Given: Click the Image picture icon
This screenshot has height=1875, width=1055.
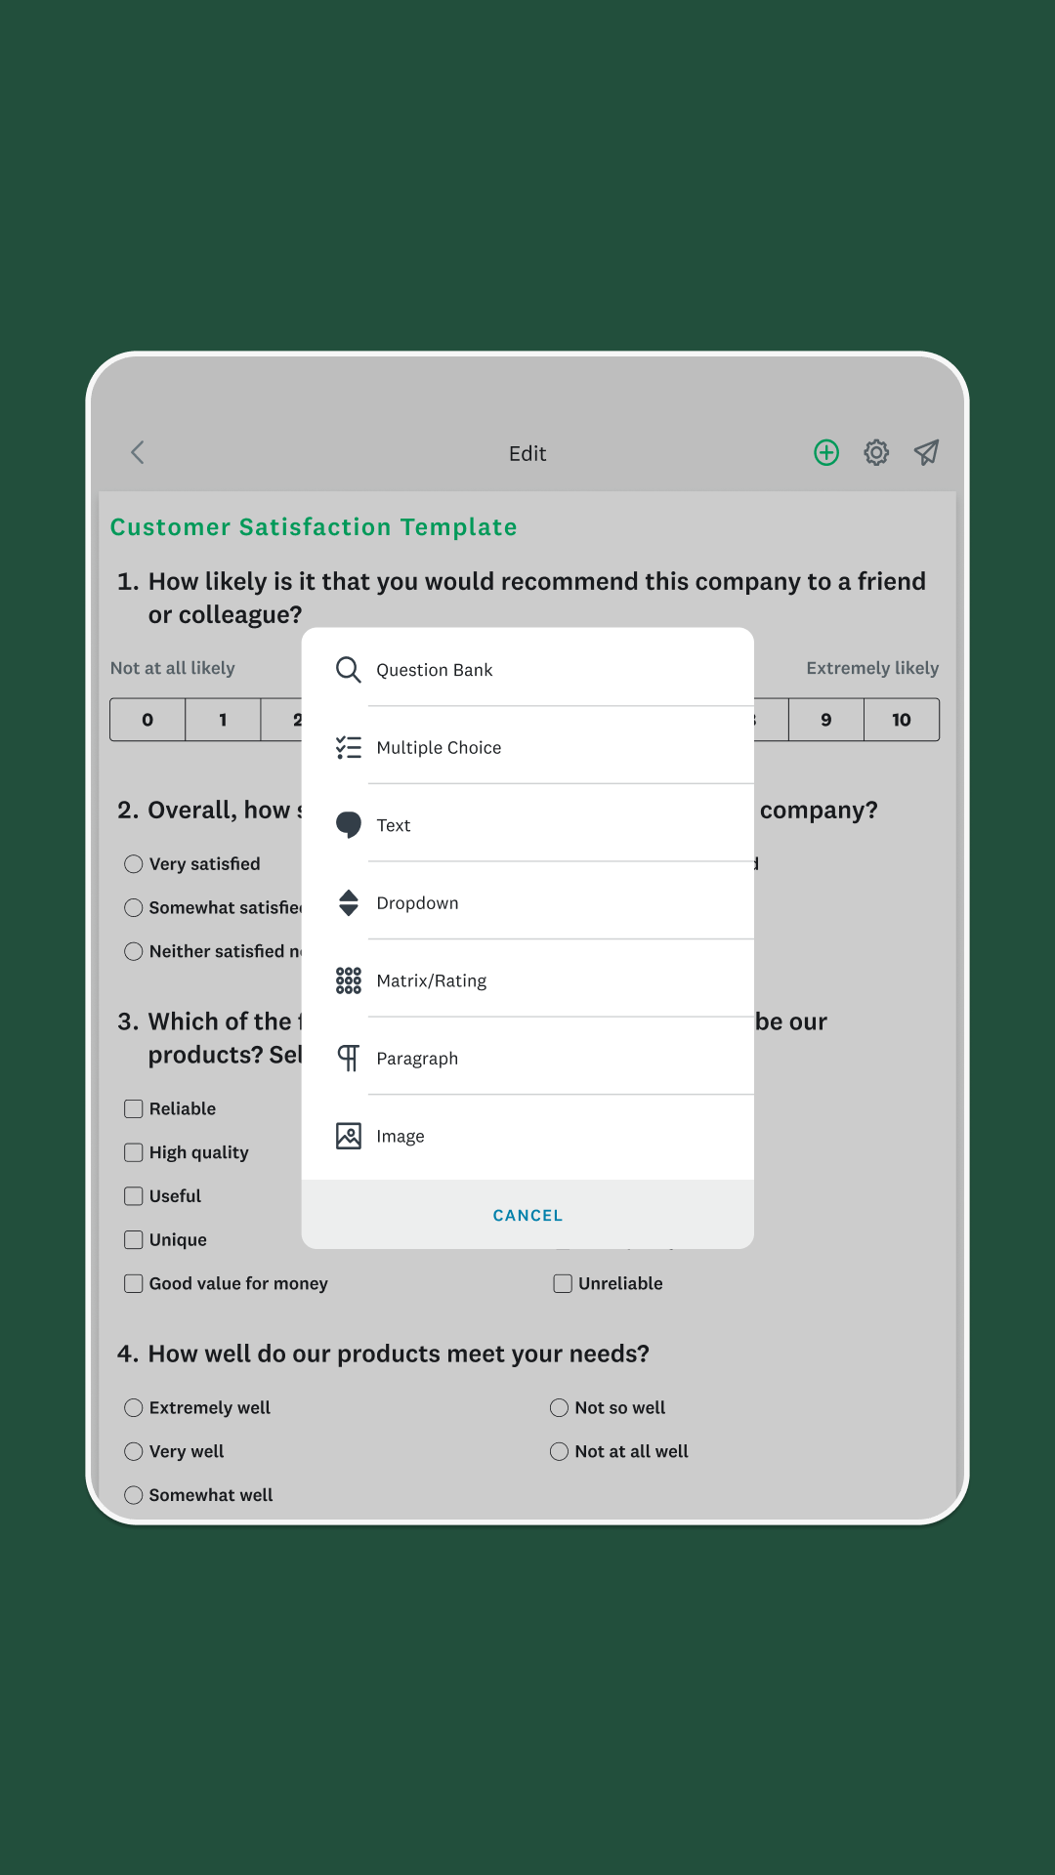Looking at the screenshot, I should click(x=349, y=1136).
